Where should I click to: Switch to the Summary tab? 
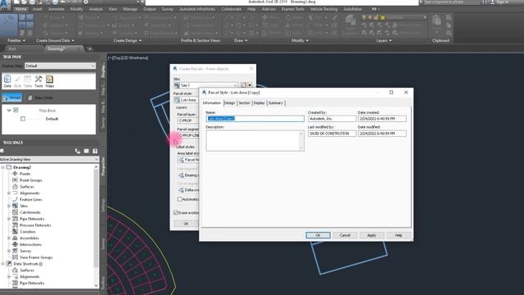[x=276, y=103]
